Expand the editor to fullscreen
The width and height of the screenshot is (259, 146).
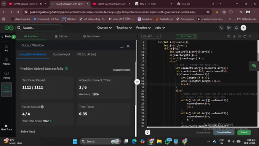point(250,36)
